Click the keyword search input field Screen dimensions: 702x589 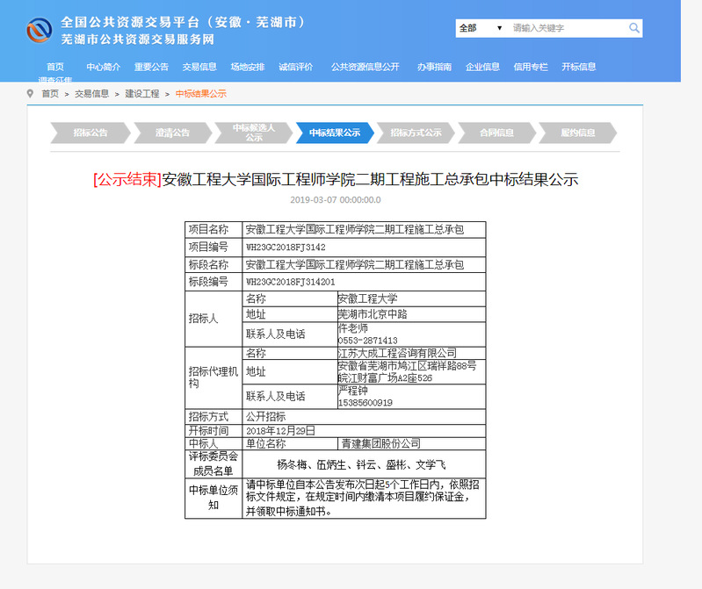point(567,28)
